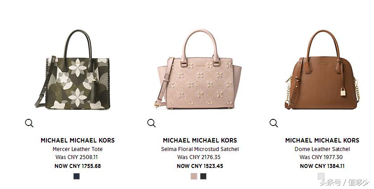Open the brown Dome leather satchel image
The height and width of the screenshot is (189, 374).
323,69
